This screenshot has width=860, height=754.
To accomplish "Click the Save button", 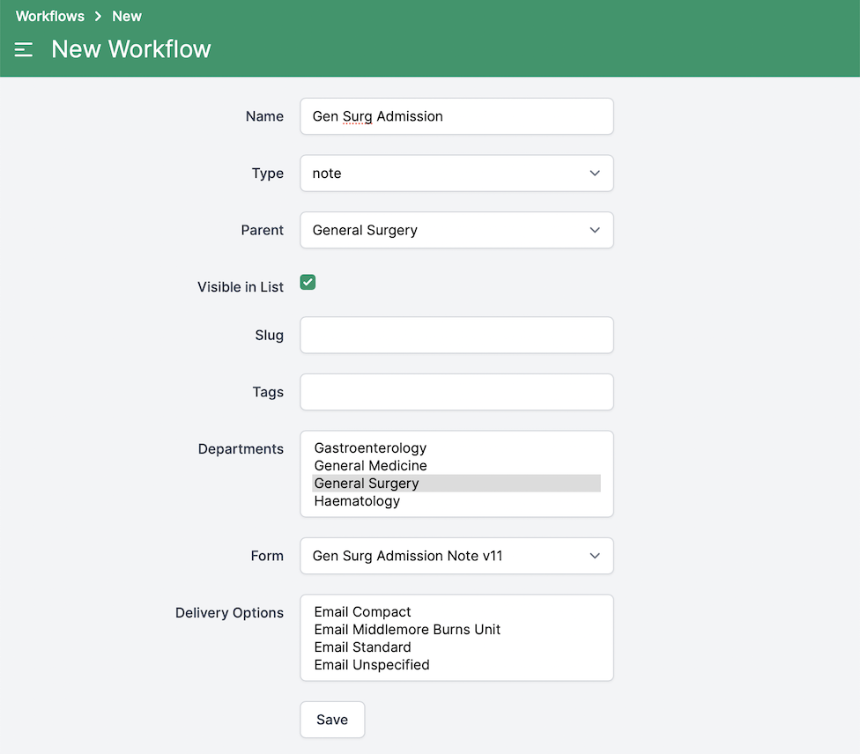I will [x=332, y=720].
